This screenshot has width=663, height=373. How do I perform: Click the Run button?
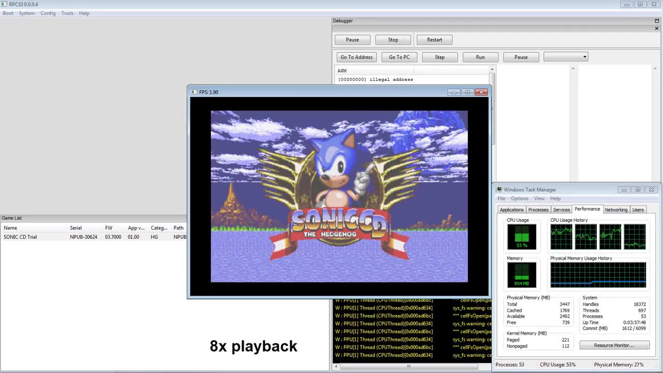click(481, 57)
